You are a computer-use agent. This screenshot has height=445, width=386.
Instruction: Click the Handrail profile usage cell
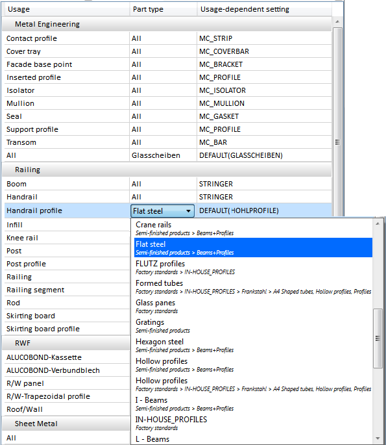pos(67,210)
